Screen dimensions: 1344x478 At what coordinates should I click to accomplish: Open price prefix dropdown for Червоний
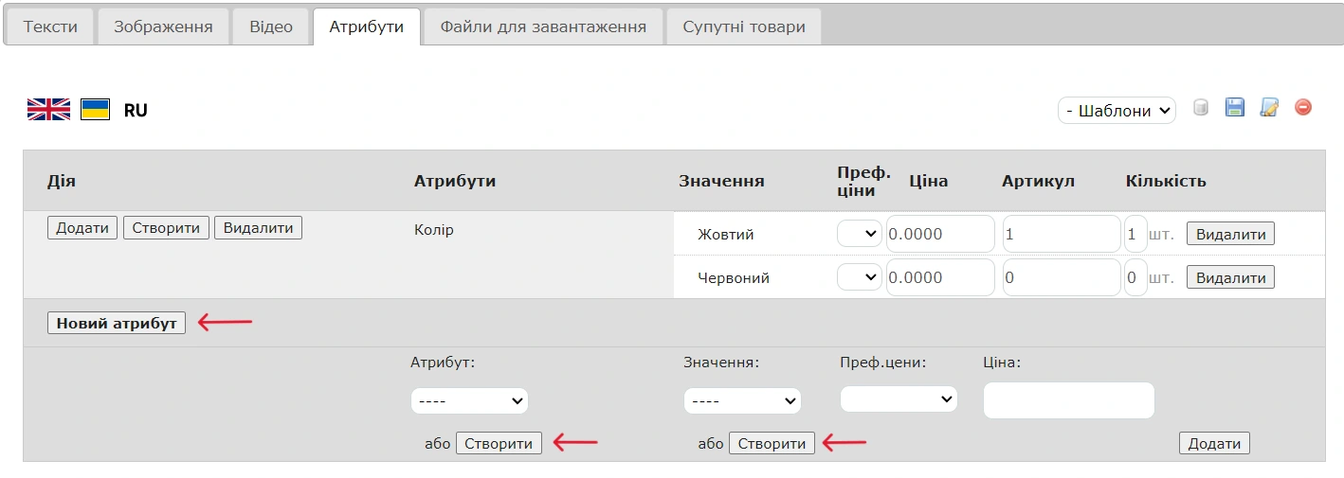click(859, 277)
